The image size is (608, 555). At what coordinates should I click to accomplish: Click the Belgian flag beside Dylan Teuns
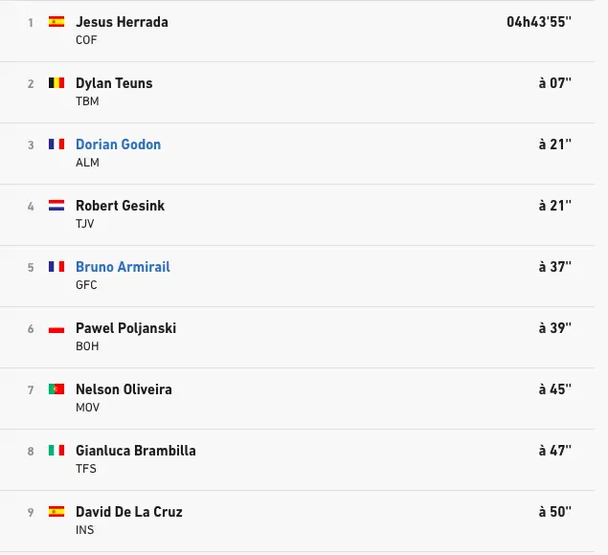(56, 83)
